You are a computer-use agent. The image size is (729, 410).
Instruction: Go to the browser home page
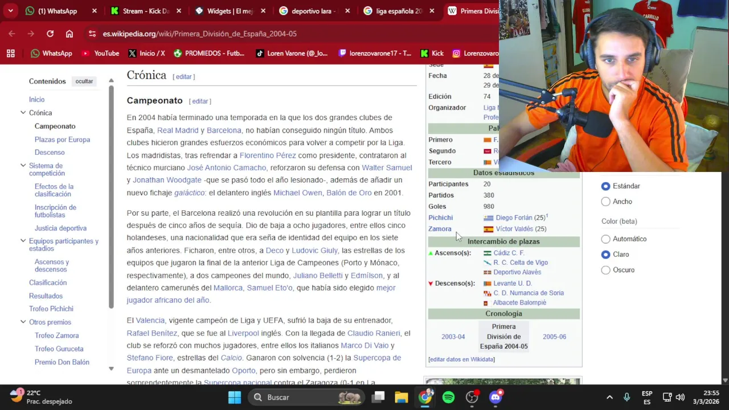click(x=69, y=34)
